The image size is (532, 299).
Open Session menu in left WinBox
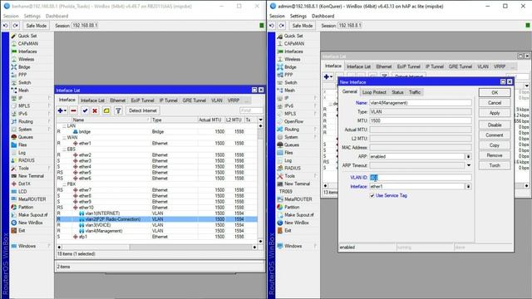[x=11, y=17]
